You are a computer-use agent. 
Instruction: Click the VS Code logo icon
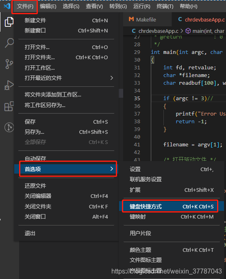pos(7,6)
